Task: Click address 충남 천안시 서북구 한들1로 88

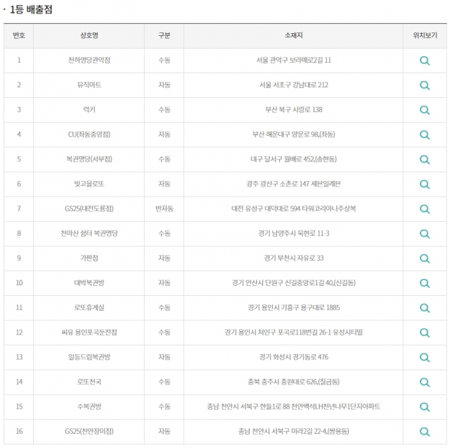Action: pos(248,406)
